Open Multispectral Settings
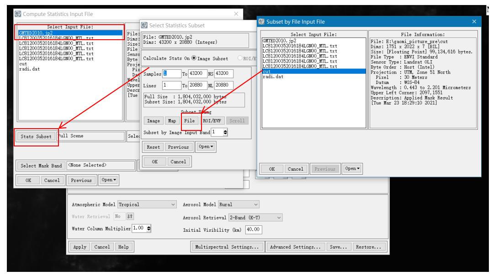493x276 pixels. [x=227, y=247]
